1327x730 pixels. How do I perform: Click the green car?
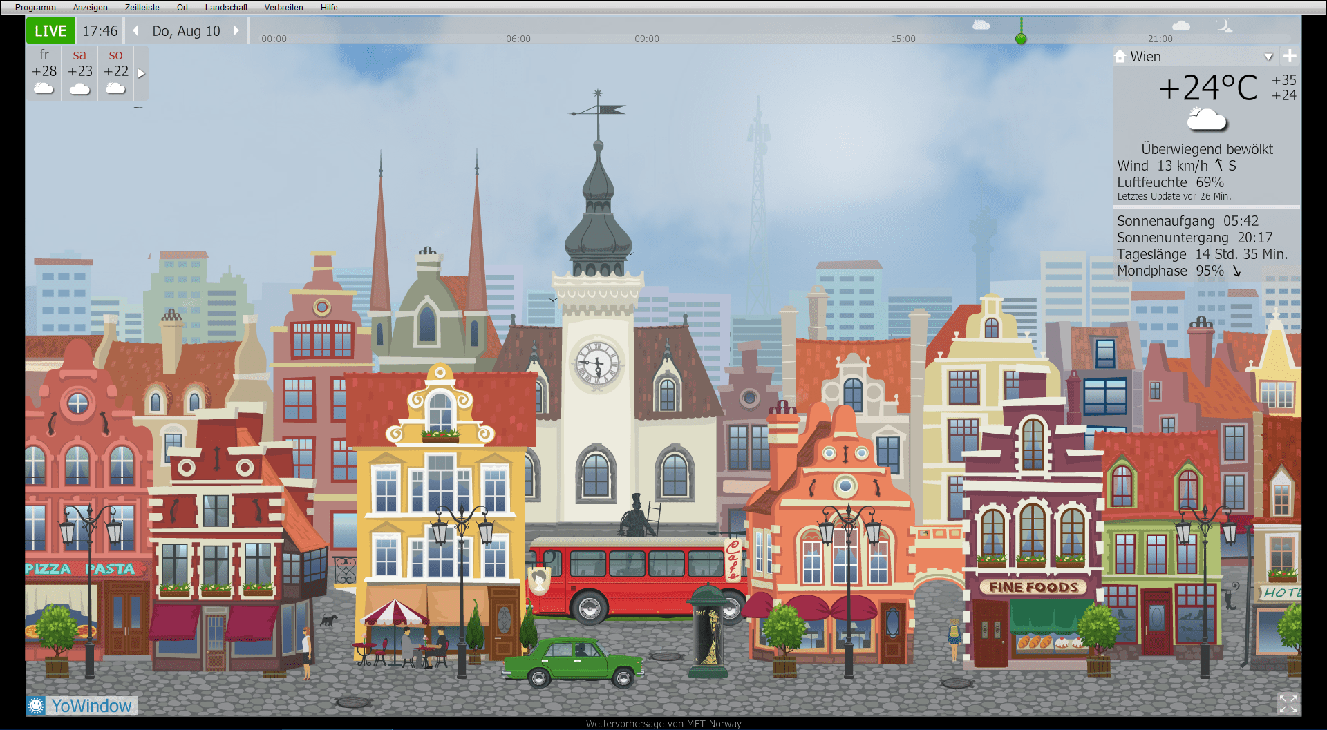point(573,663)
